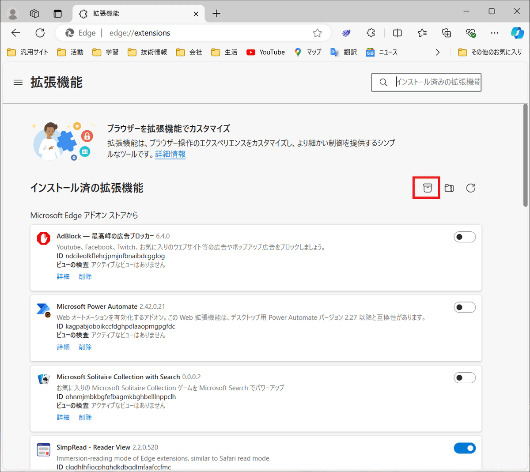
Task: Enable the AdBlock extension toggle
Action: pyautogui.click(x=465, y=237)
